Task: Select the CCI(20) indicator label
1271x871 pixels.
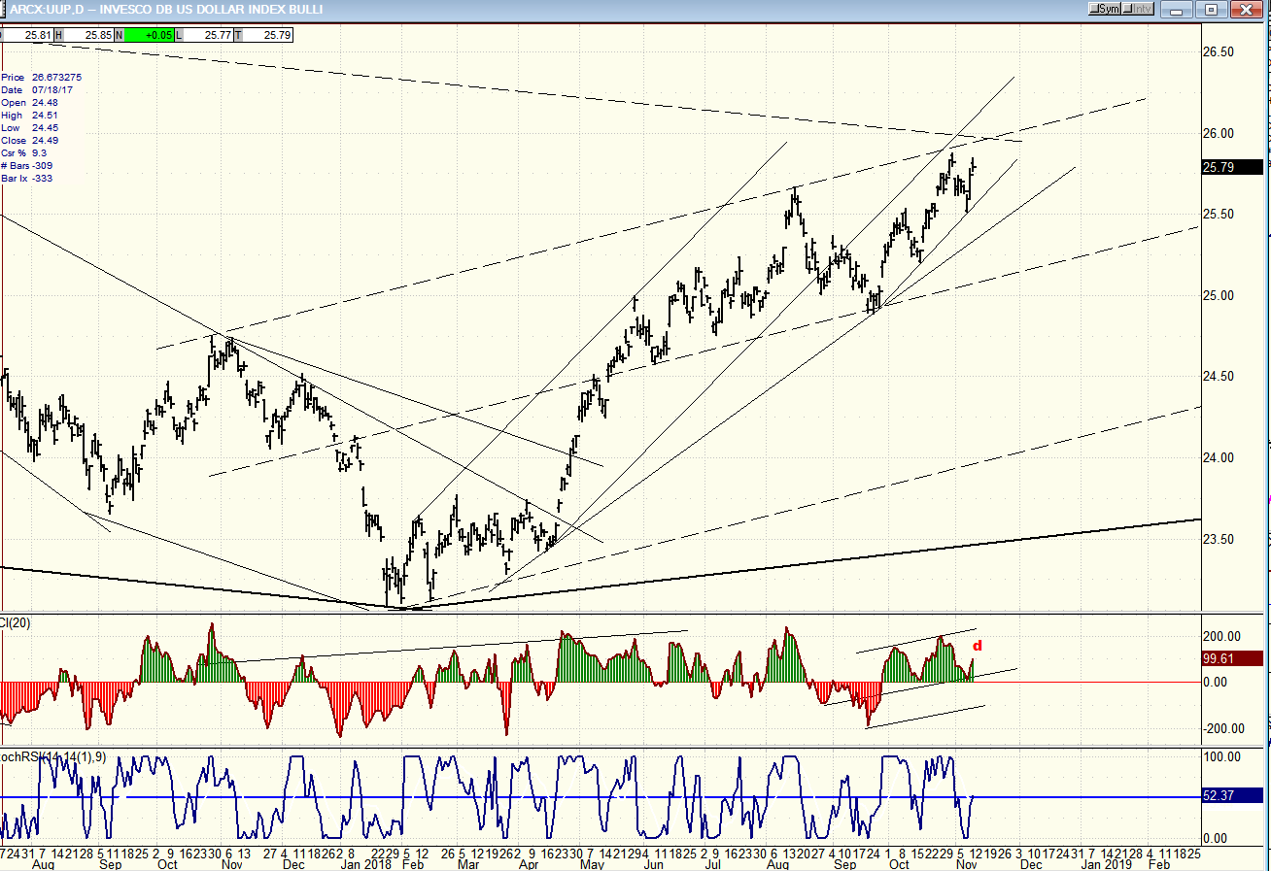Action: 16,622
